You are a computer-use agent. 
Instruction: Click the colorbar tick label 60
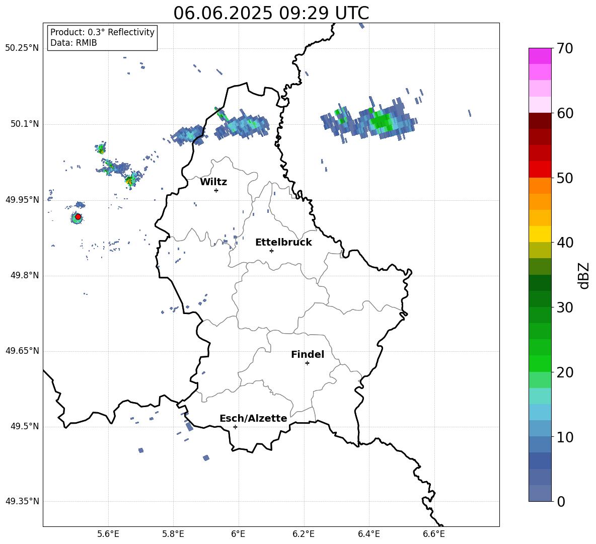[x=565, y=113]
